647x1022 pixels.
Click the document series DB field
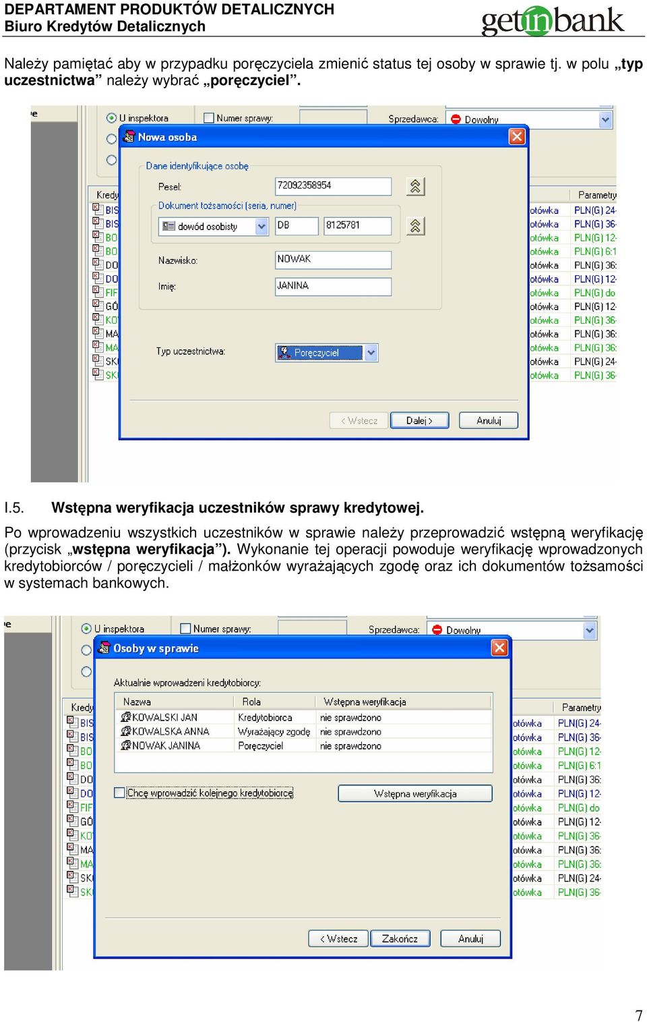(x=297, y=226)
